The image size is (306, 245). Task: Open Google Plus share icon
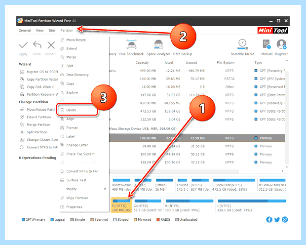pos(285,220)
